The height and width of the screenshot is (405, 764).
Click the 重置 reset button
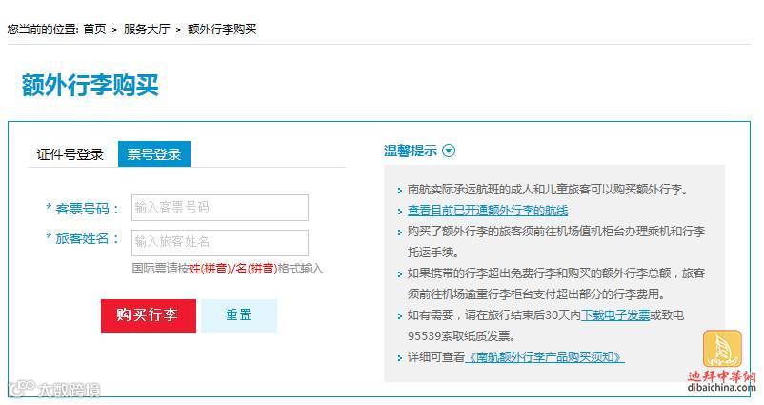(x=239, y=315)
